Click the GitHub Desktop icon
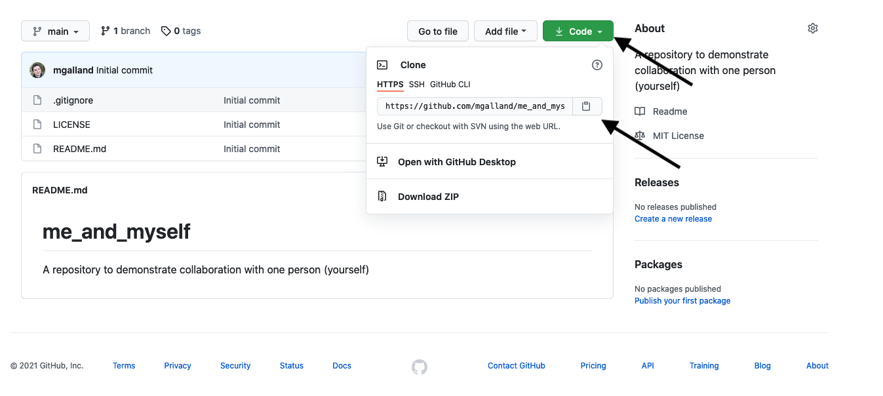The image size is (883, 396). [382, 162]
